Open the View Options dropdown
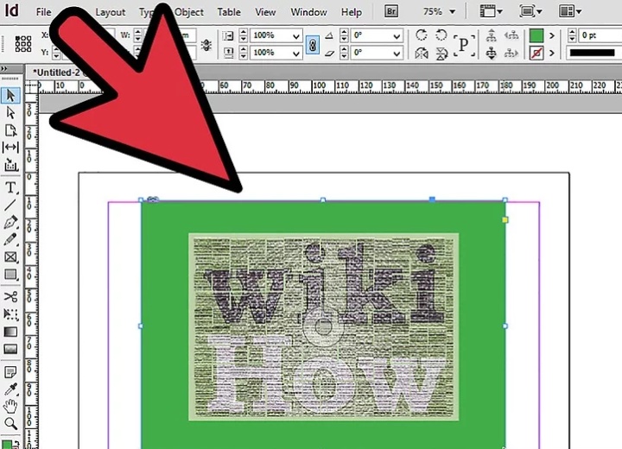Screen dimensions: 622x449 click(491, 11)
